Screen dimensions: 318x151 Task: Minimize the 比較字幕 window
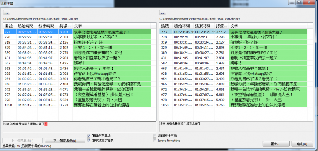(x=292, y=2)
